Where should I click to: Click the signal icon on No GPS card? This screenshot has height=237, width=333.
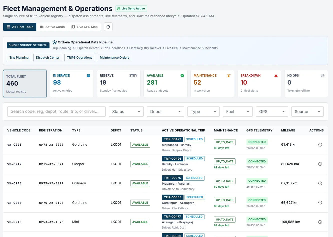tap(323, 76)
